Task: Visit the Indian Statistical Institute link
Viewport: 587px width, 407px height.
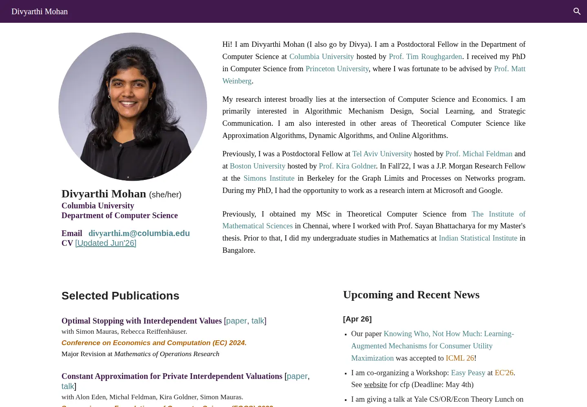Action: (x=478, y=238)
